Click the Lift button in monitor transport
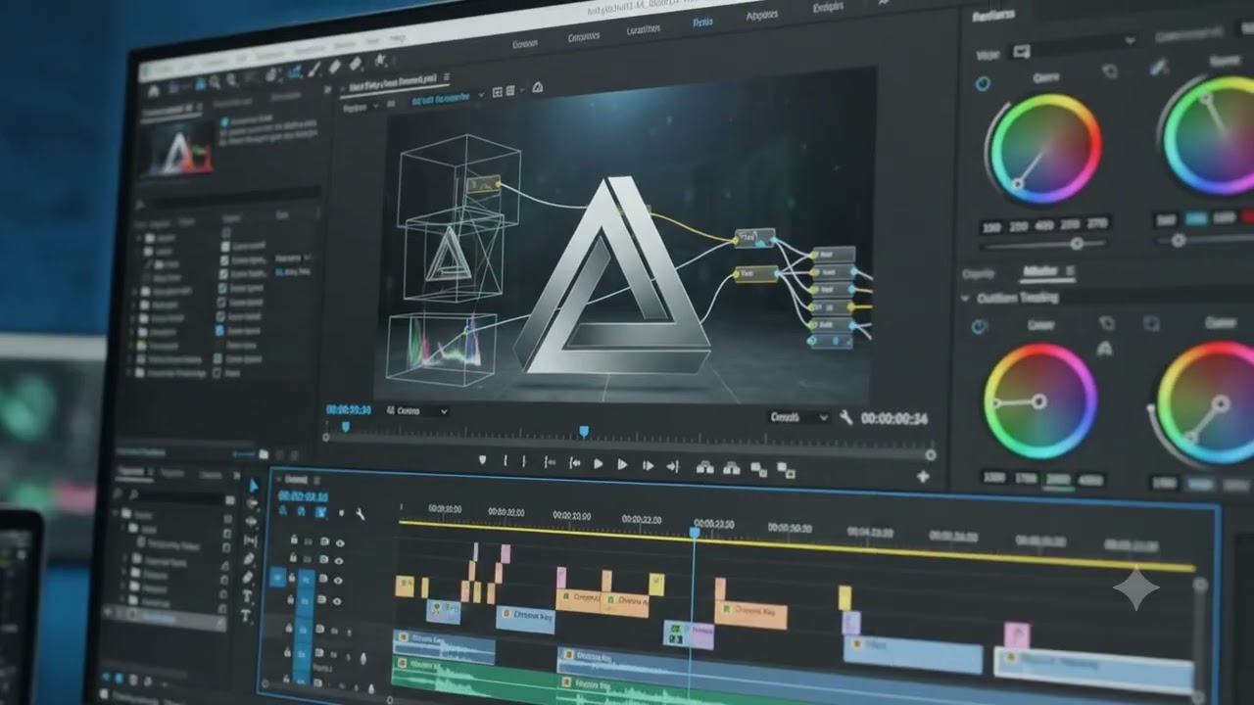 coord(705,468)
